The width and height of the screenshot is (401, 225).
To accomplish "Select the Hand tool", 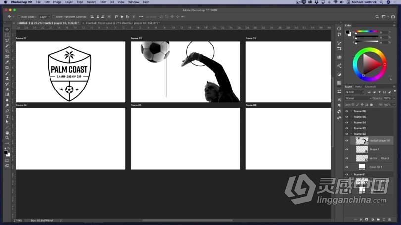I will point(7,133).
